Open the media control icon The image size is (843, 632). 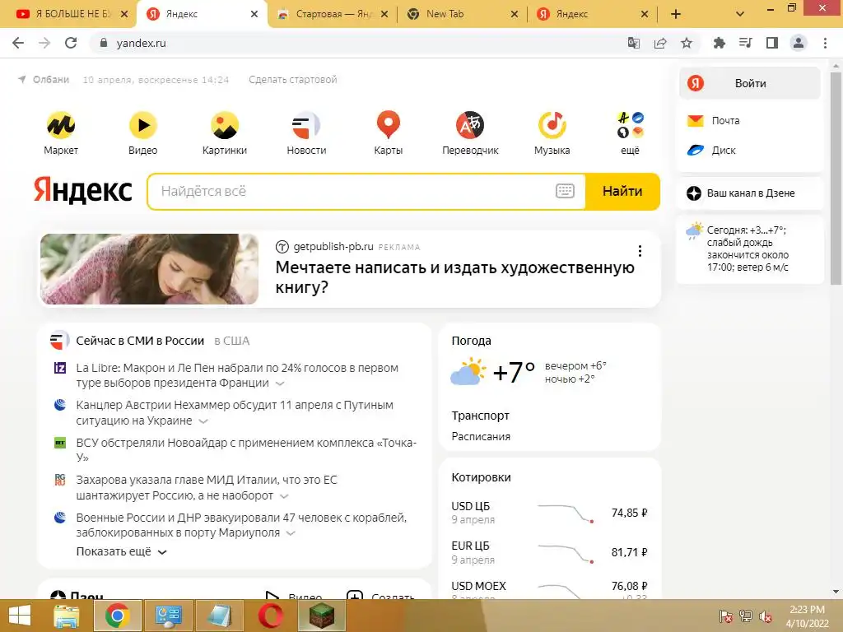point(745,43)
